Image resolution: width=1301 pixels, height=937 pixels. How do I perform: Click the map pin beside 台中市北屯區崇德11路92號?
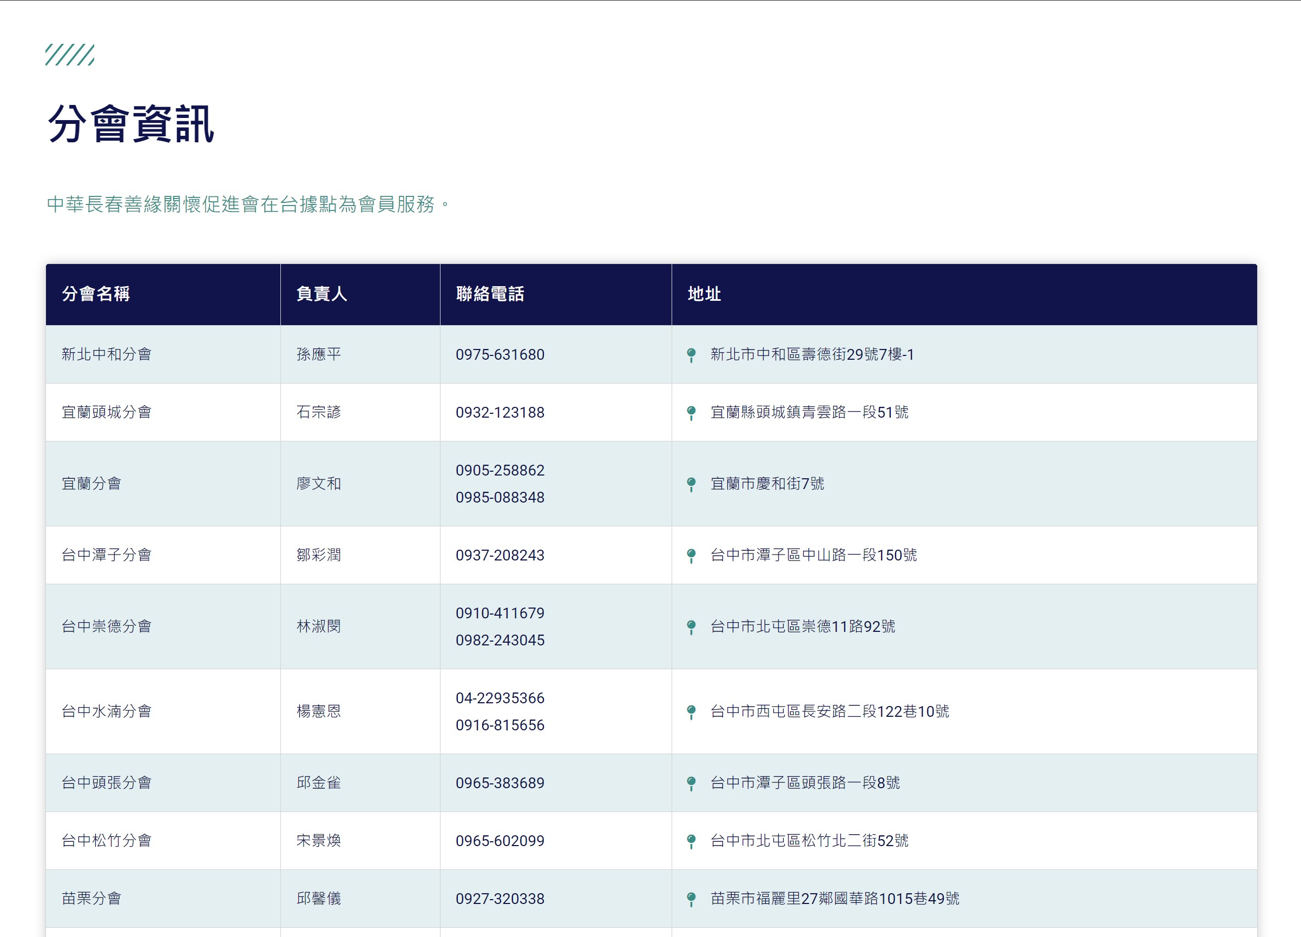691,627
